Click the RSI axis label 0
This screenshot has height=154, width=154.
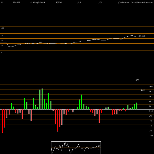(2, 53)
